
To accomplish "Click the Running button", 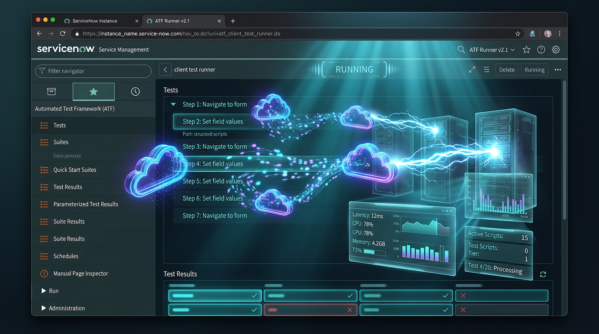I will 535,70.
